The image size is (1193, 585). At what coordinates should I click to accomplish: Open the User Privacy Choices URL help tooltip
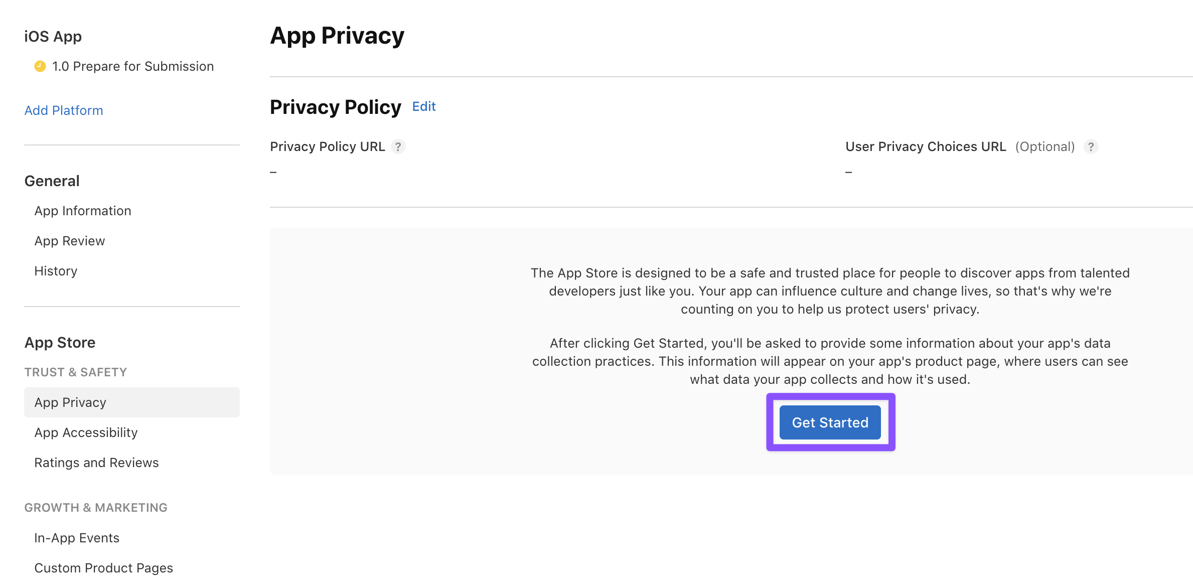(1091, 147)
